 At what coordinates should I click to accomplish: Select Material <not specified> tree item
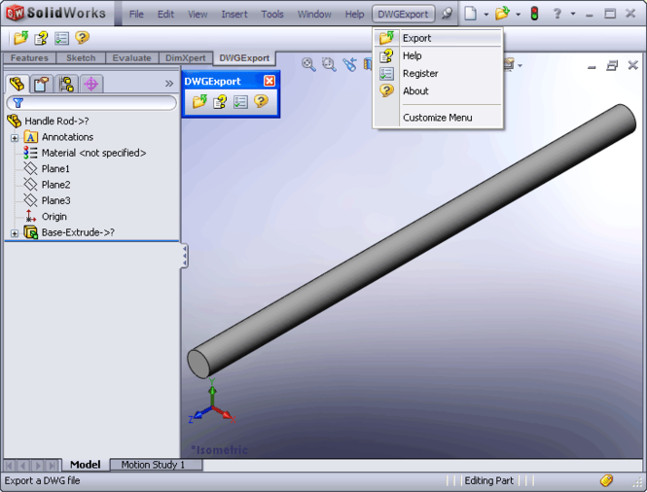pos(85,153)
